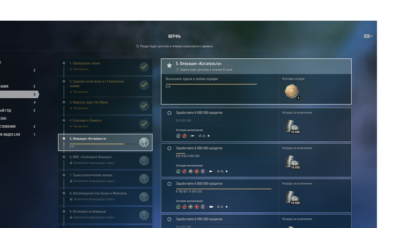This screenshot has width=405, height=228.
Task: Click the star icon beside Шербурская гавань
Action: pos(64,63)
